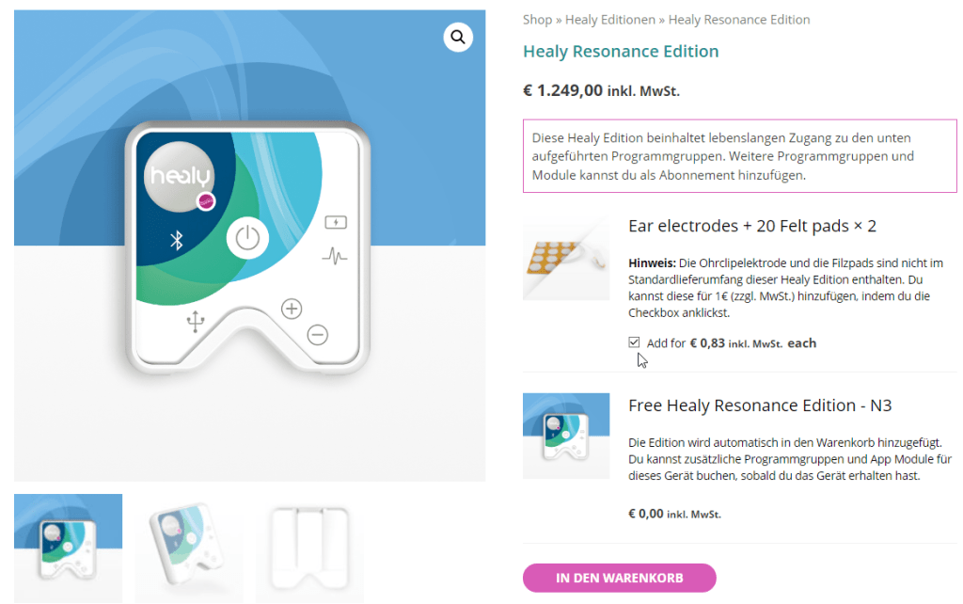Click the battery charging icon on the device
963x604 pixels.
click(x=336, y=222)
